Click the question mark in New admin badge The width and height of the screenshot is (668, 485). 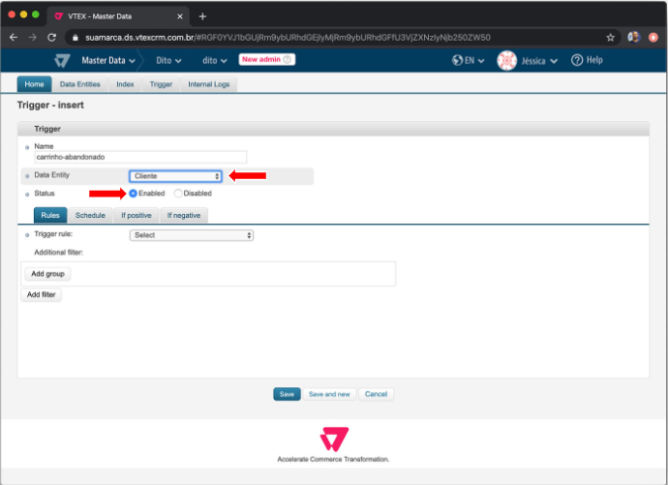[x=288, y=59]
